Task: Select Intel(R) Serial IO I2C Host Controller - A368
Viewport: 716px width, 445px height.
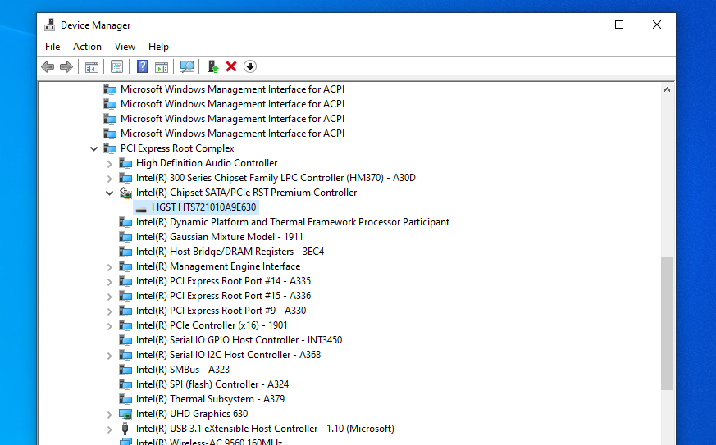Action: click(x=228, y=355)
